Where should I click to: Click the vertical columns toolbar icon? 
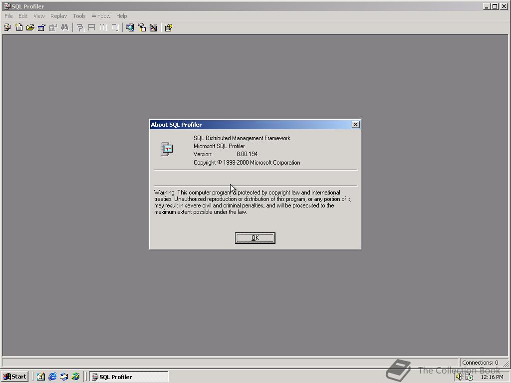click(103, 28)
